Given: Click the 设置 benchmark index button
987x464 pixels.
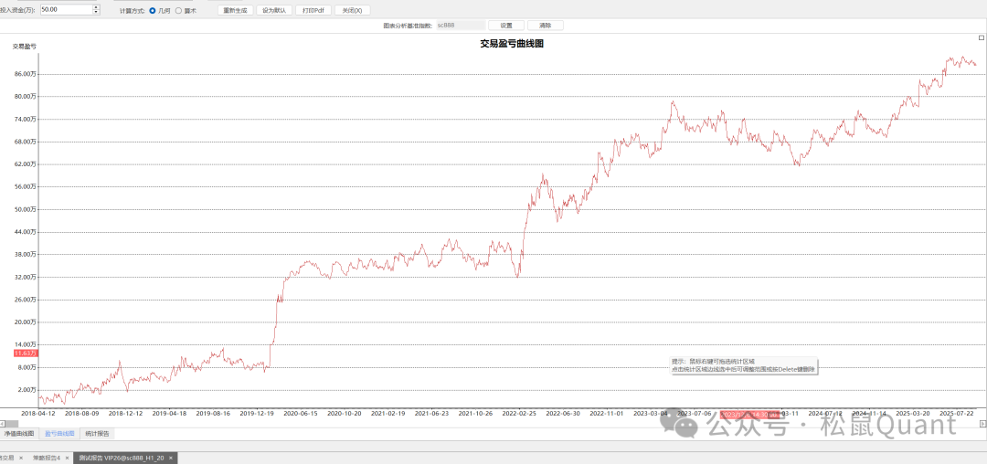Looking at the screenshot, I should pos(506,26).
